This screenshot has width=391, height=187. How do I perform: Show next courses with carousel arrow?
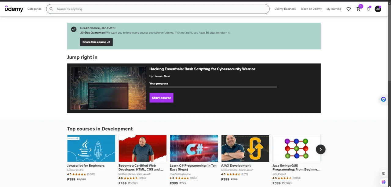(x=321, y=149)
